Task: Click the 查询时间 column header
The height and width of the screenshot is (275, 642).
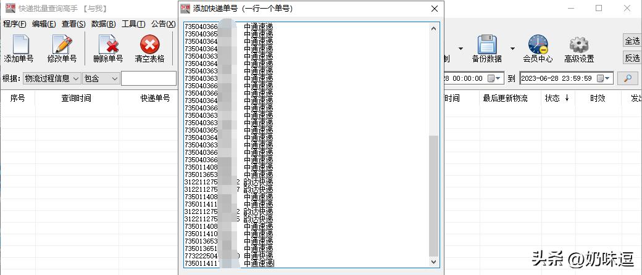Action: [77, 98]
